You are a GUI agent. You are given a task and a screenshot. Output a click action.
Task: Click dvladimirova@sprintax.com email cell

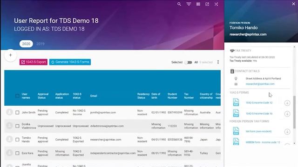tap(107, 126)
